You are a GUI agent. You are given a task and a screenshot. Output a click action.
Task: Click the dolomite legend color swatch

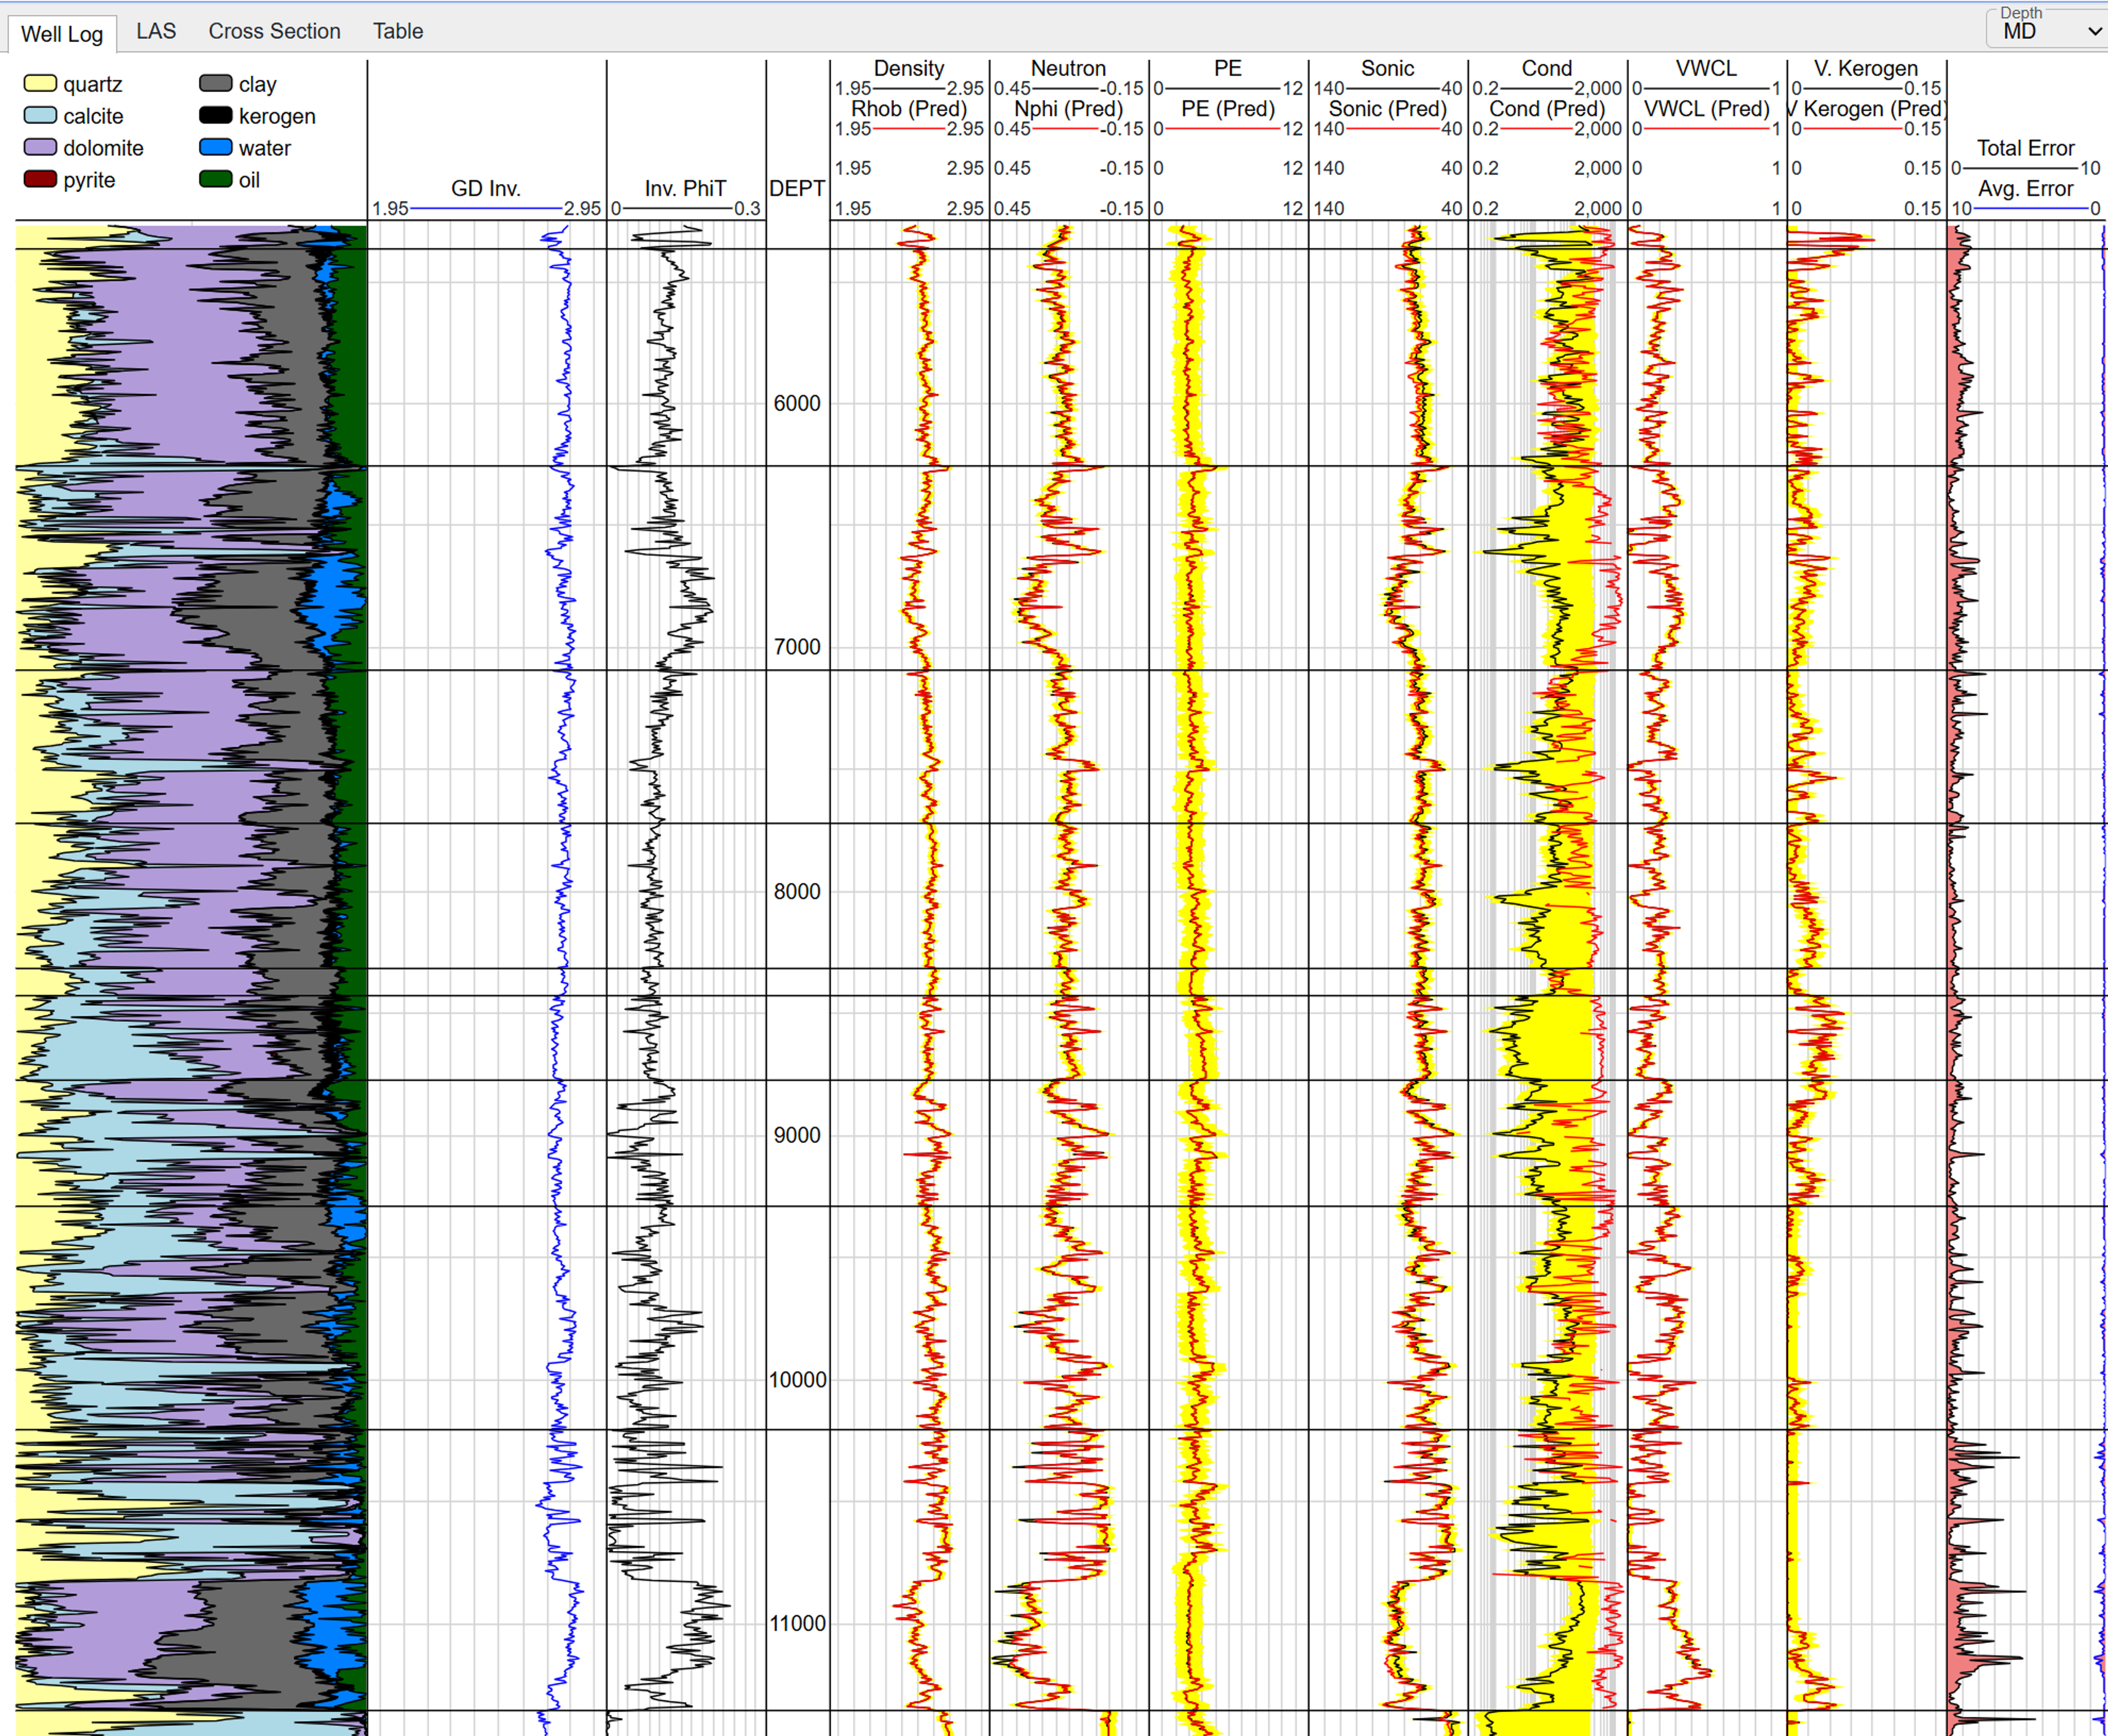[x=40, y=147]
